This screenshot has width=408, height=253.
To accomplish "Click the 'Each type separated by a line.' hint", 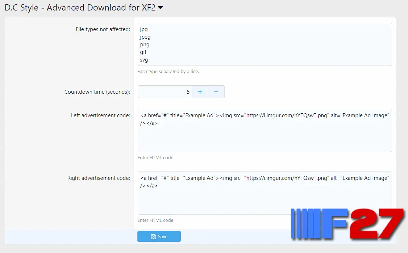I will [168, 72].
